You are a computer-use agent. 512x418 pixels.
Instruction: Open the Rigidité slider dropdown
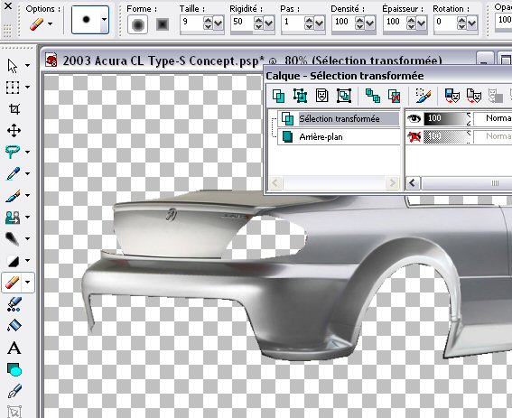(x=269, y=23)
